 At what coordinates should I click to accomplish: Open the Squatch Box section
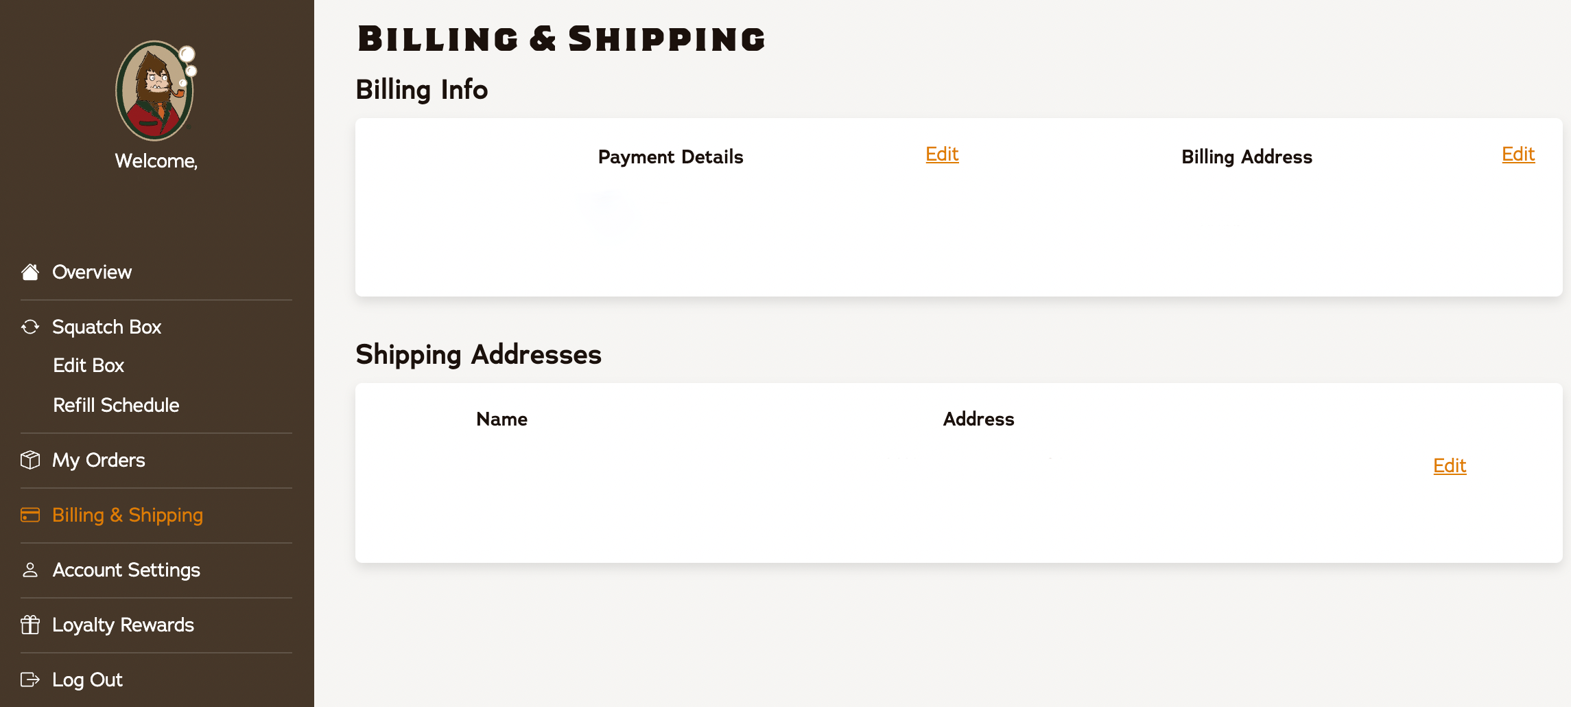(x=106, y=327)
